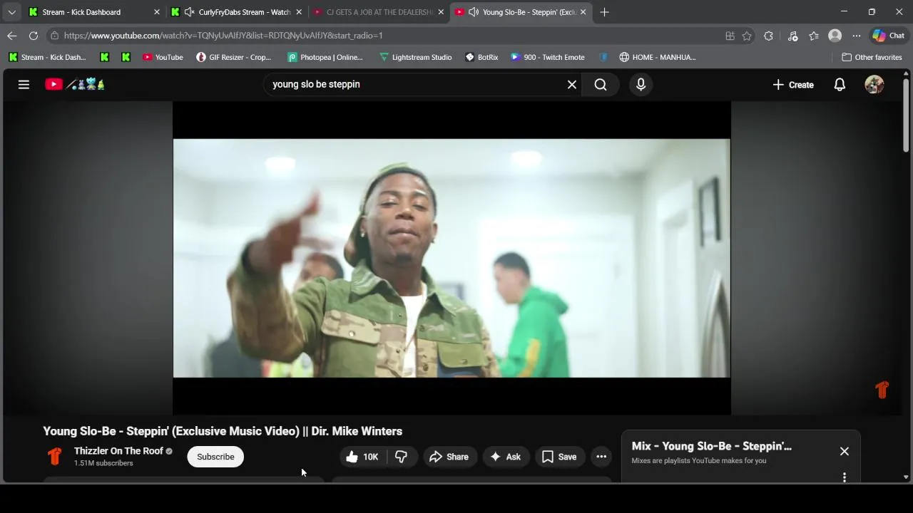Click the Young Slo-Be video title text

coord(223,431)
